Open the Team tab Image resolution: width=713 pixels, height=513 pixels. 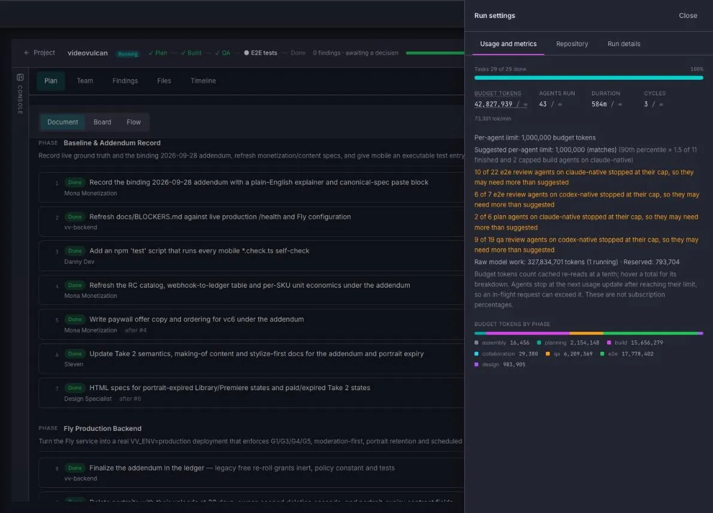(x=84, y=80)
